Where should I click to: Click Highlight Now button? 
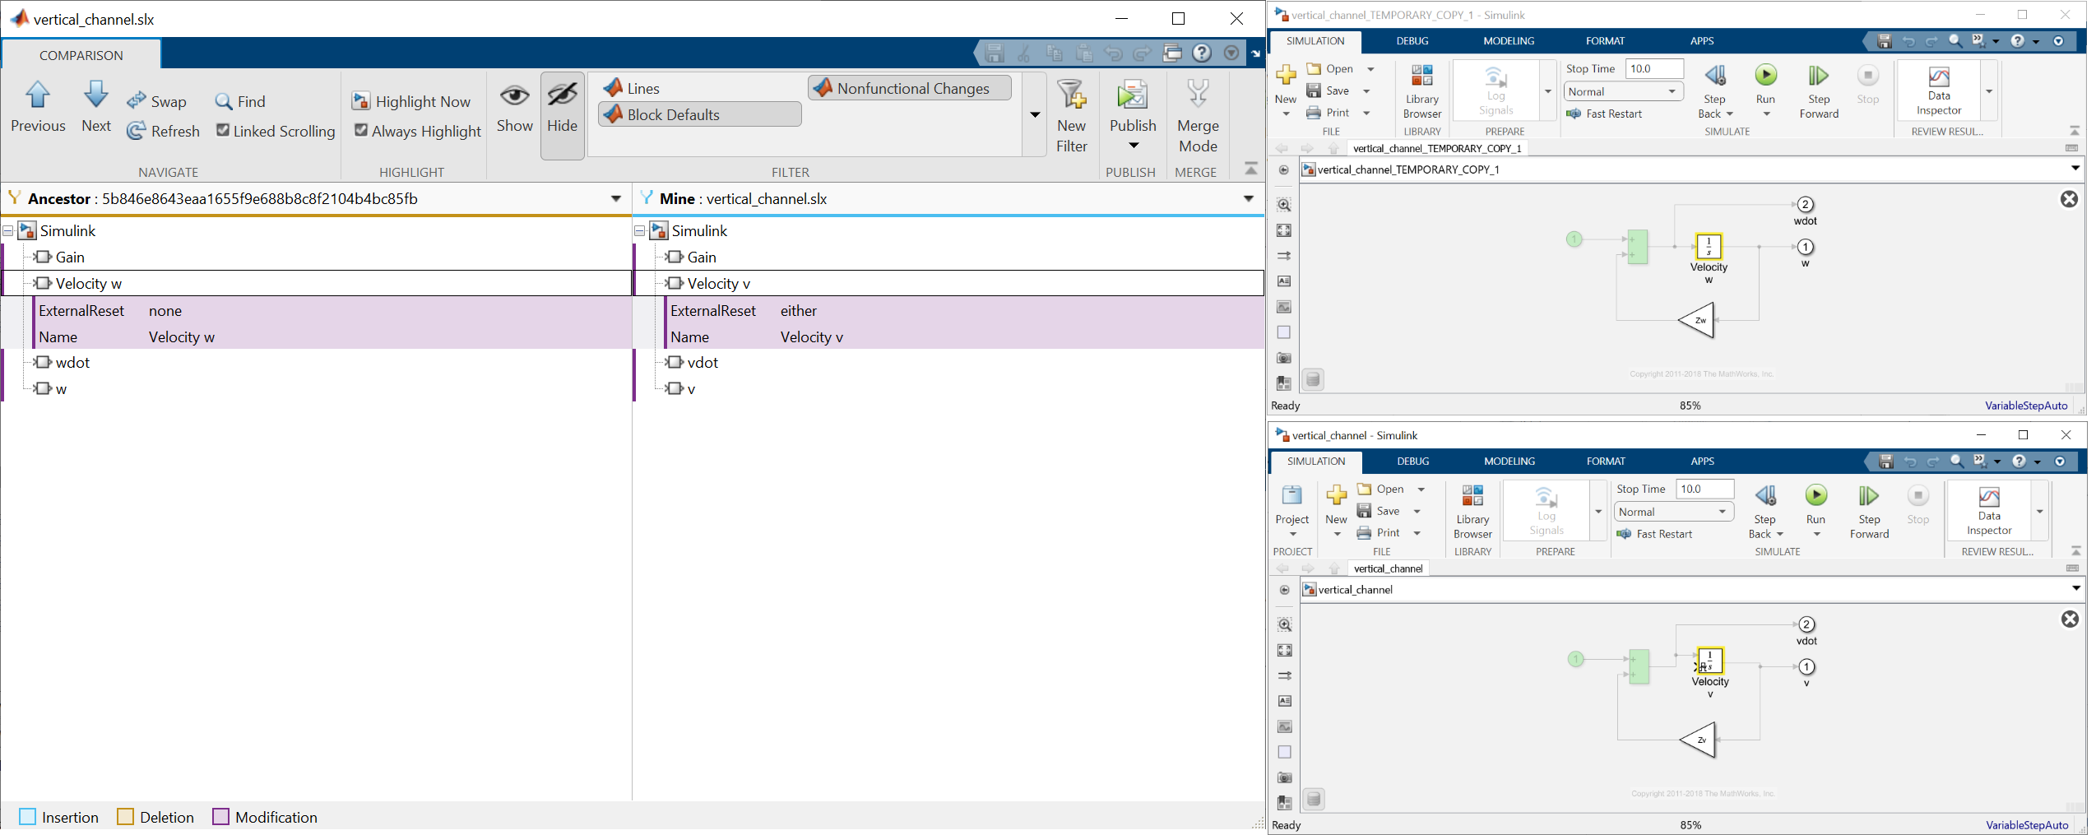click(411, 101)
